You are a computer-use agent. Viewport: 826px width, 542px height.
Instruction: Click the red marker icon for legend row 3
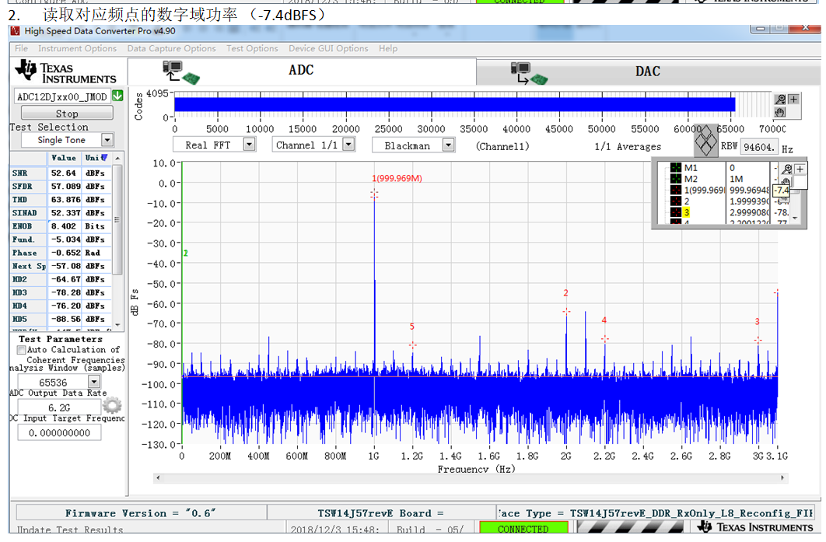click(x=676, y=212)
